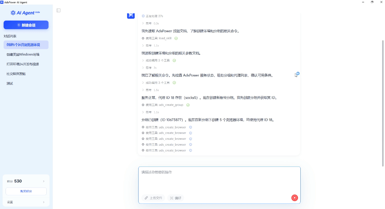Click the gear icon of fourth ads_create_browser
The width and height of the screenshot is (385, 209).
(143, 144)
